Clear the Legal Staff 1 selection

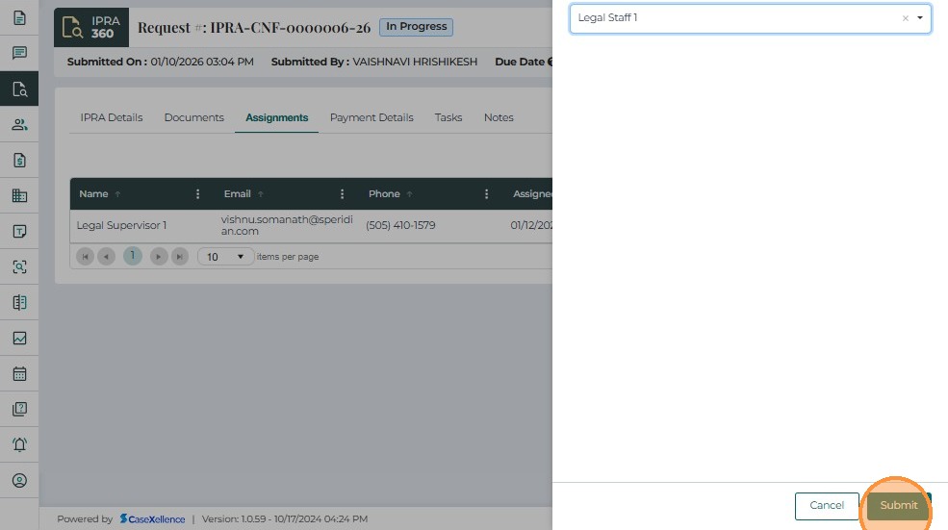(x=905, y=18)
